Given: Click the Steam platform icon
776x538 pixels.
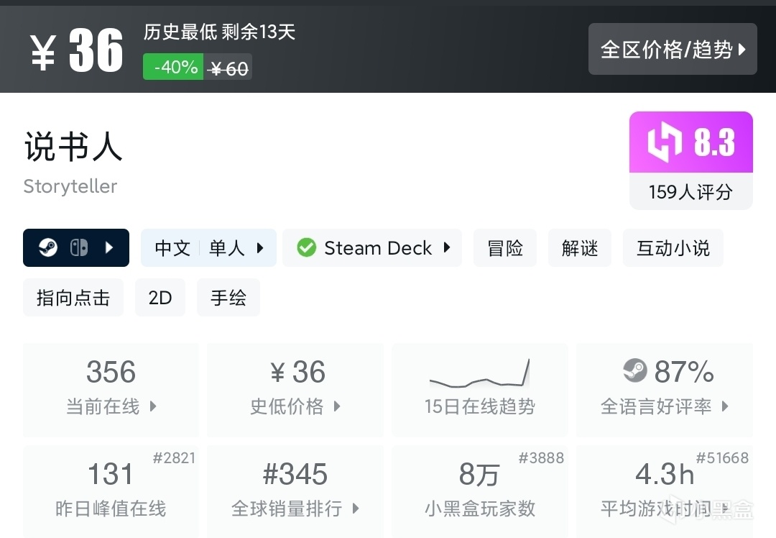Looking at the screenshot, I should point(48,248).
